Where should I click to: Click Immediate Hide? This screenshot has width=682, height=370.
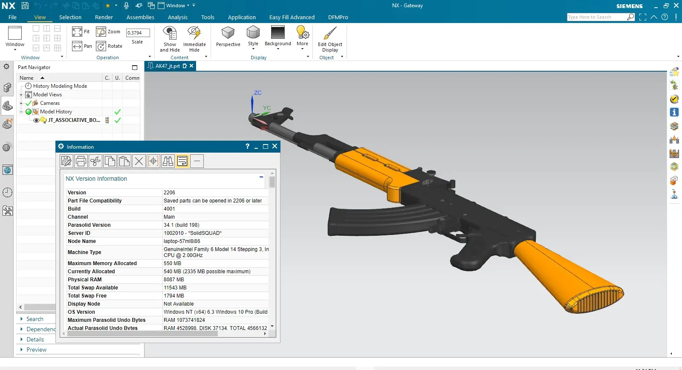point(194,39)
